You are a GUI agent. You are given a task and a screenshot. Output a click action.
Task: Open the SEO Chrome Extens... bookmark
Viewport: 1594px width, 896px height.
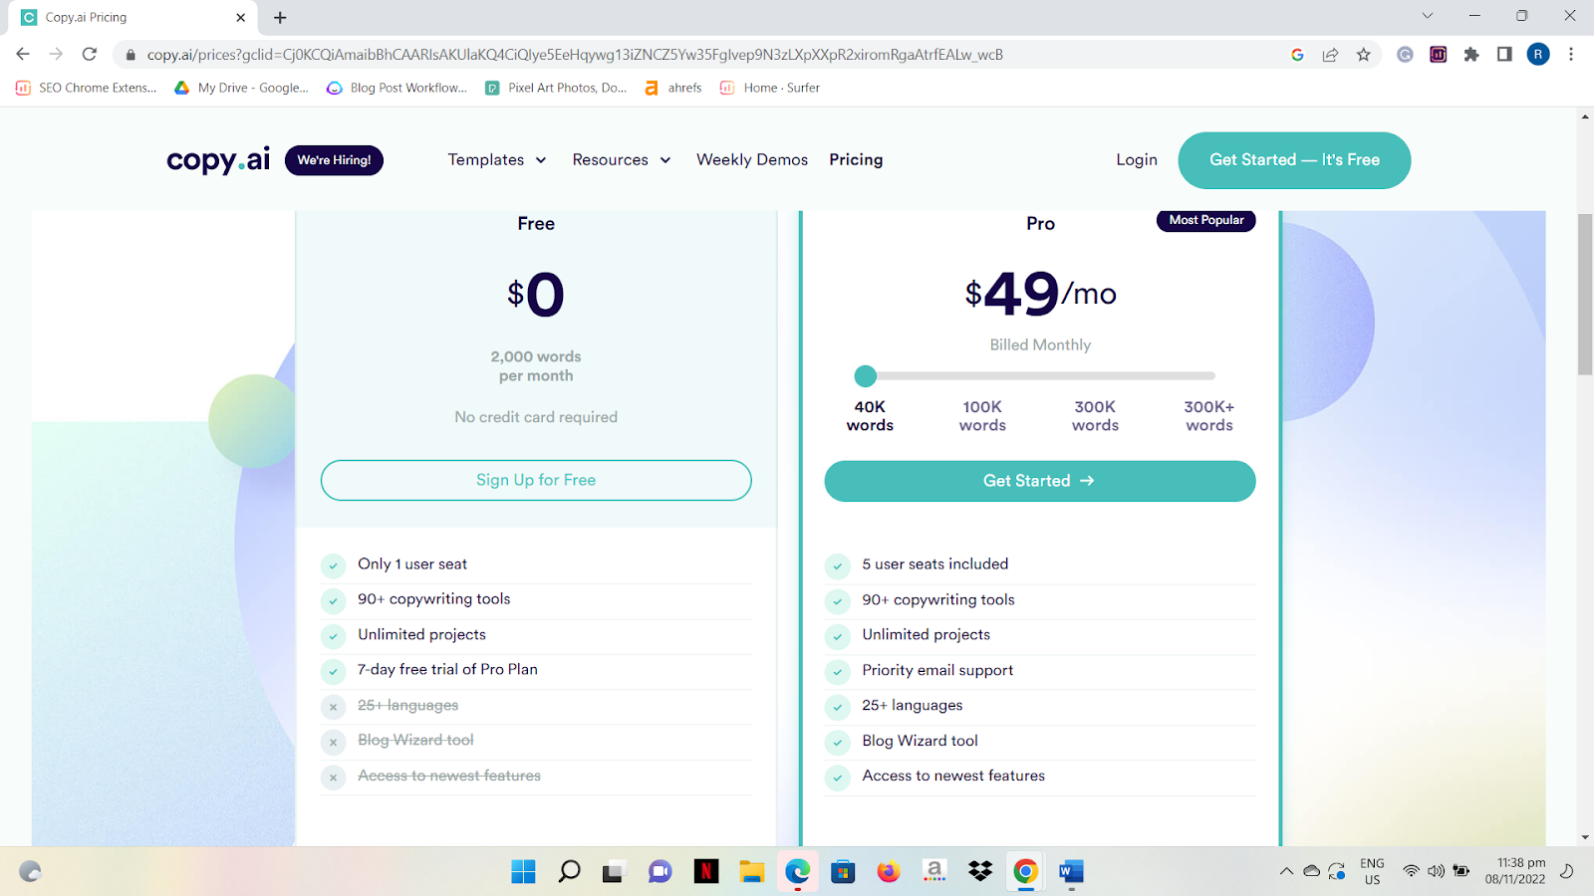tap(87, 88)
